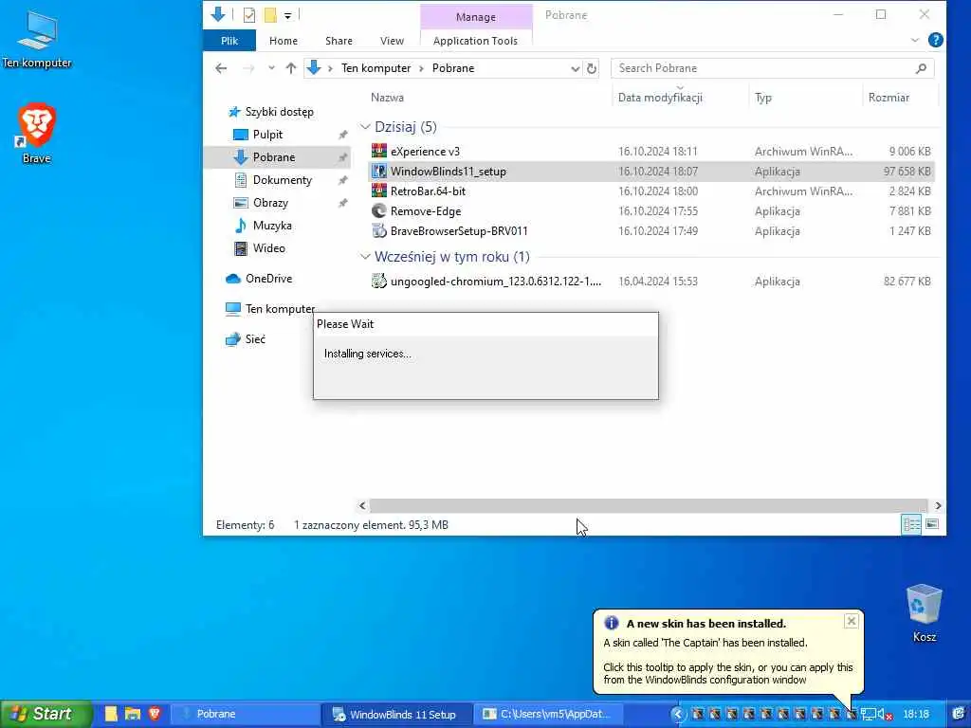The height and width of the screenshot is (728, 971).
Task: Open recent locations dropdown arrow
Action: click(x=271, y=68)
